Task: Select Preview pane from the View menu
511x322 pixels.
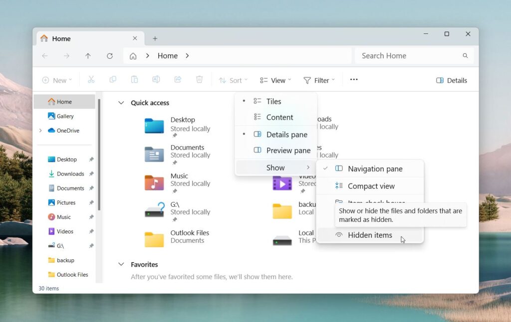Action: pyautogui.click(x=288, y=150)
